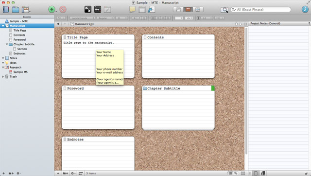
Task: Open the highlight color dropdown
Action: (x=189, y=18)
